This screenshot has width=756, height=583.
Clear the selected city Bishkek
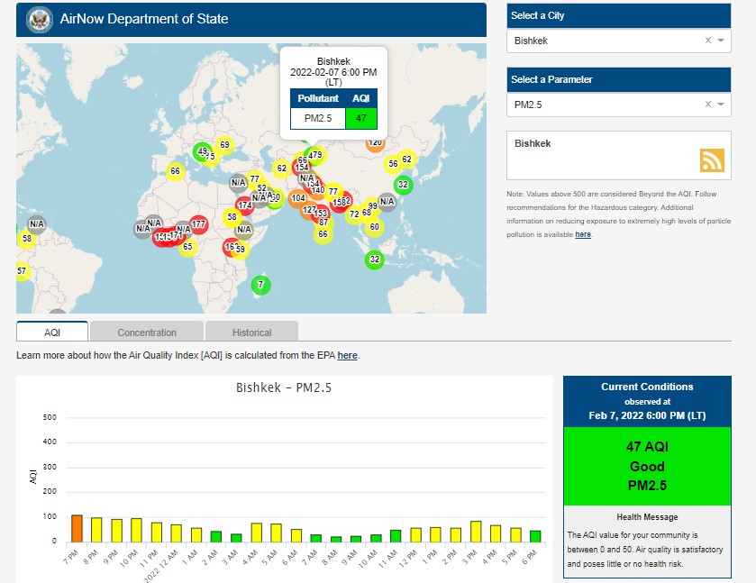[x=707, y=41]
